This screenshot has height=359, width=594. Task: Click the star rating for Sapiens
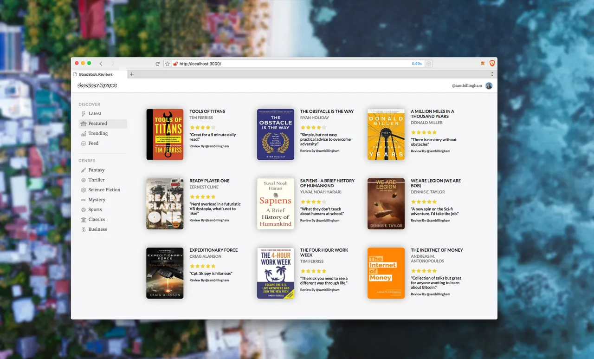313,202
